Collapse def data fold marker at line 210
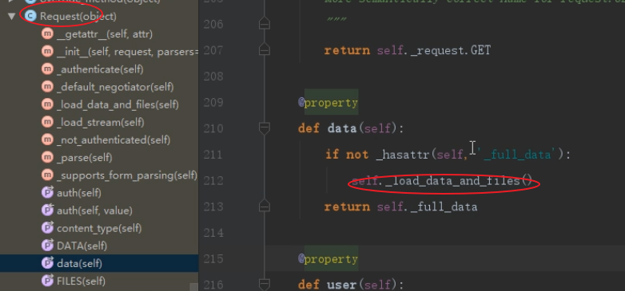 click(264, 128)
